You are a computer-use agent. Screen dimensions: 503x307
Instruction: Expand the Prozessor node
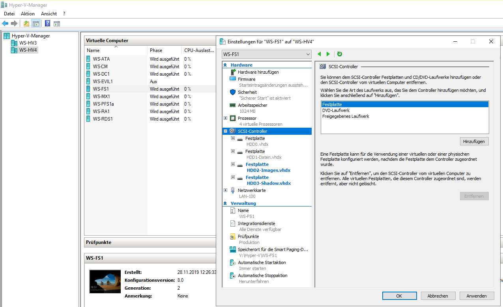(x=225, y=118)
